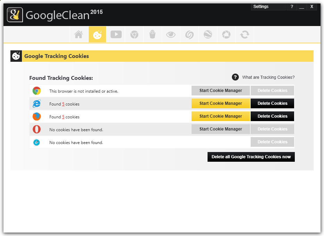Click the question mark help button in title bar
Image resolution: width=324 pixels, height=236 pixels.
point(292,7)
